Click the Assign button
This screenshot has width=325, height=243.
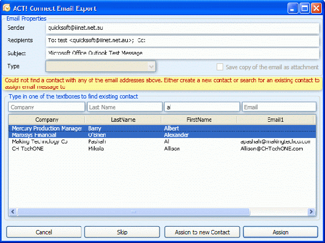(x=281, y=232)
